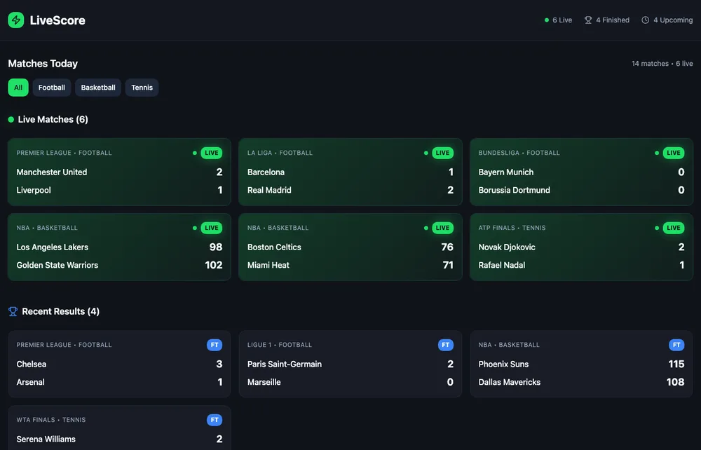
Task: Select the Real Madrid team name
Action: coord(269,190)
